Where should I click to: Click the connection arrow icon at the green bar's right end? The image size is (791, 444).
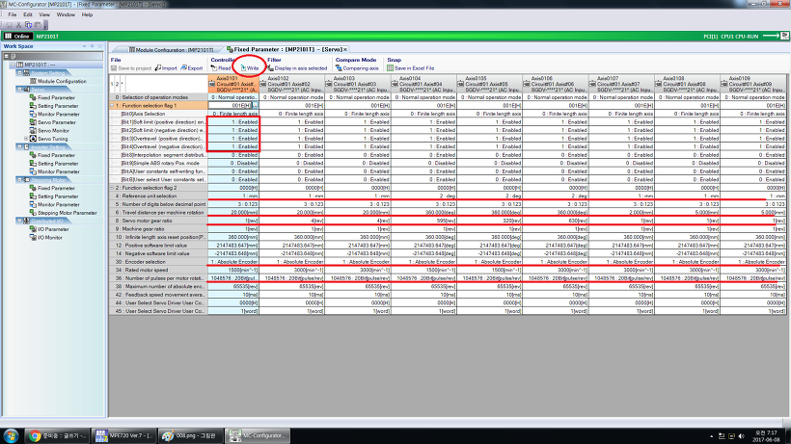[771, 36]
